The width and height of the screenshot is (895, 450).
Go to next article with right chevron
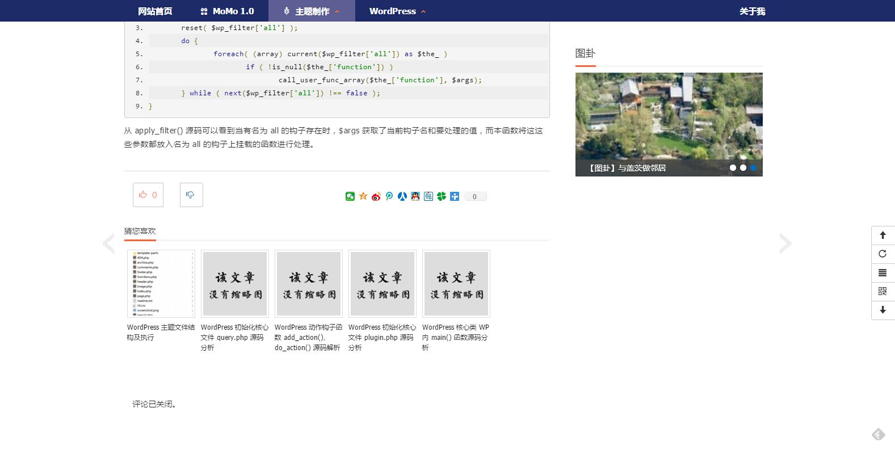click(785, 243)
